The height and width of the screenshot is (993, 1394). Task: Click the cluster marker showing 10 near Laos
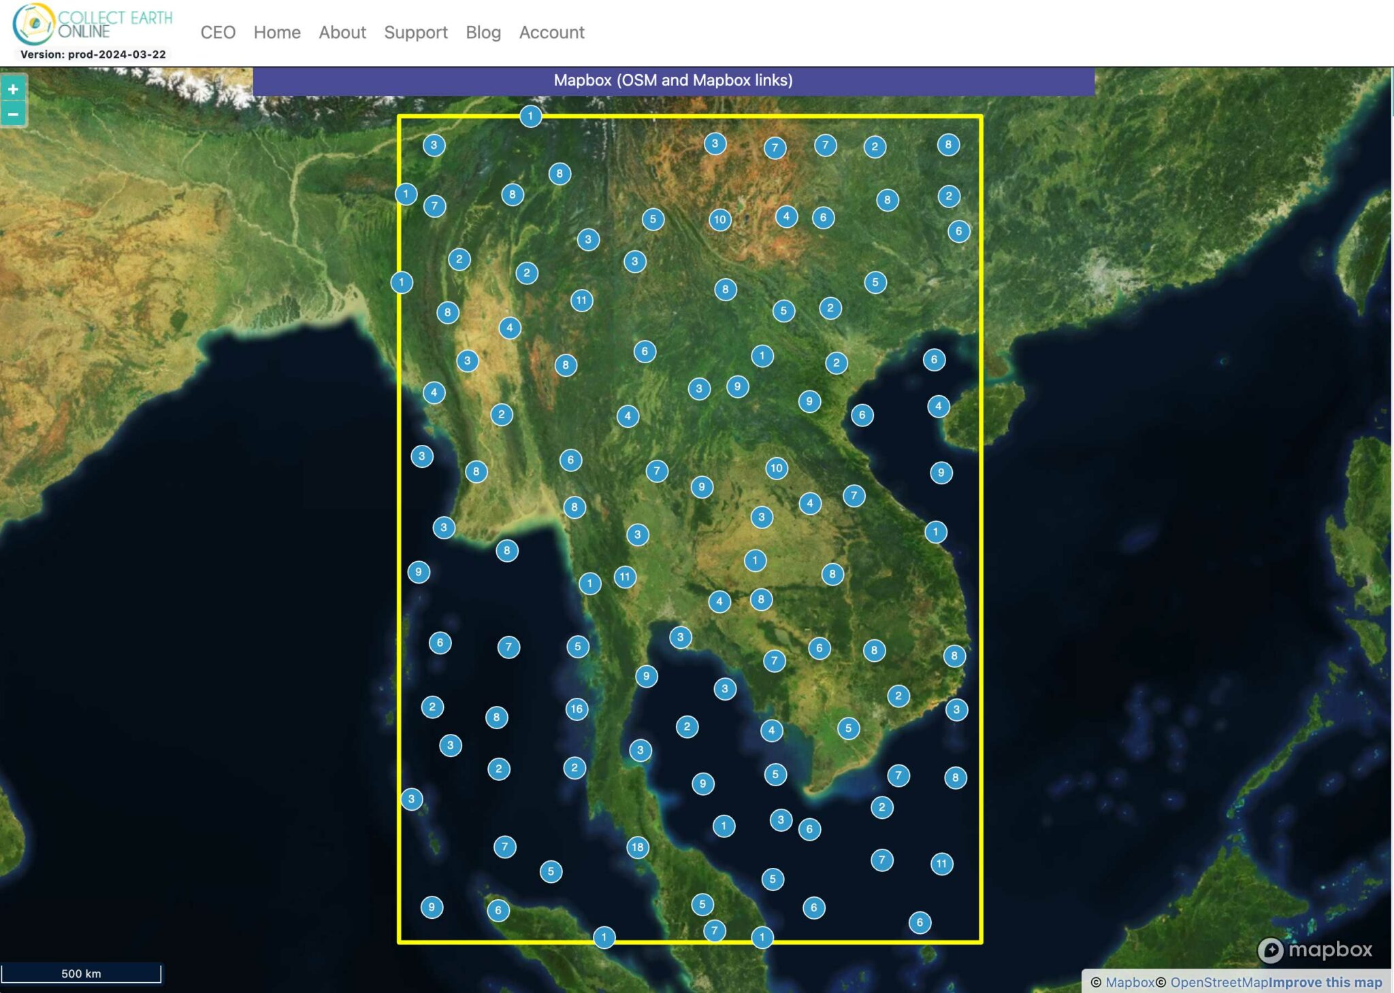click(x=776, y=468)
